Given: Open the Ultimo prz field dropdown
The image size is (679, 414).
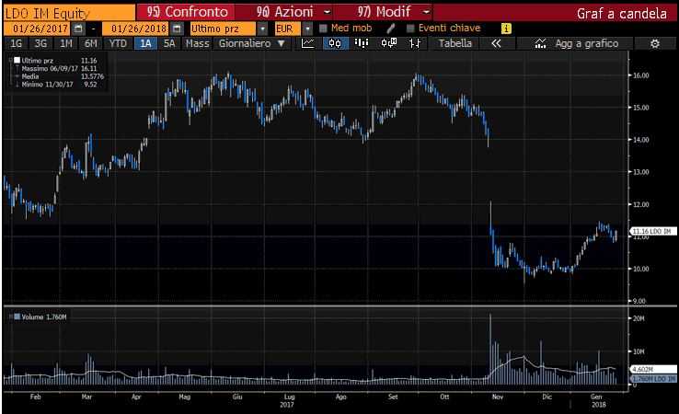Looking at the screenshot, I should 262,29.
